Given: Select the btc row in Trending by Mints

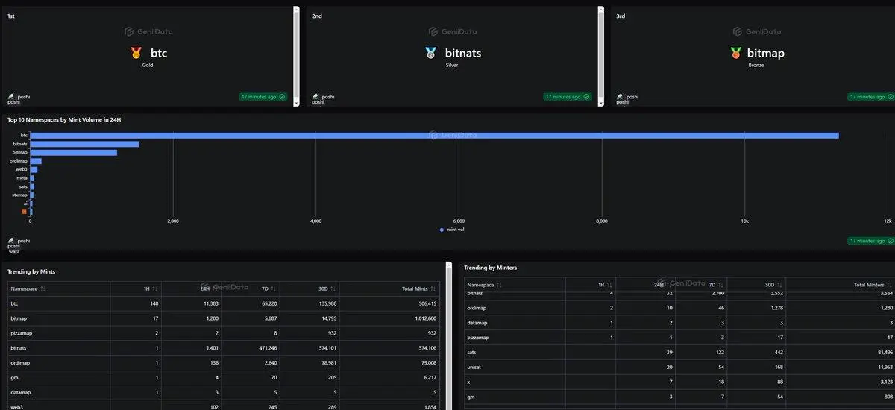Looking at the screenshot, I should tap(224, 303).
